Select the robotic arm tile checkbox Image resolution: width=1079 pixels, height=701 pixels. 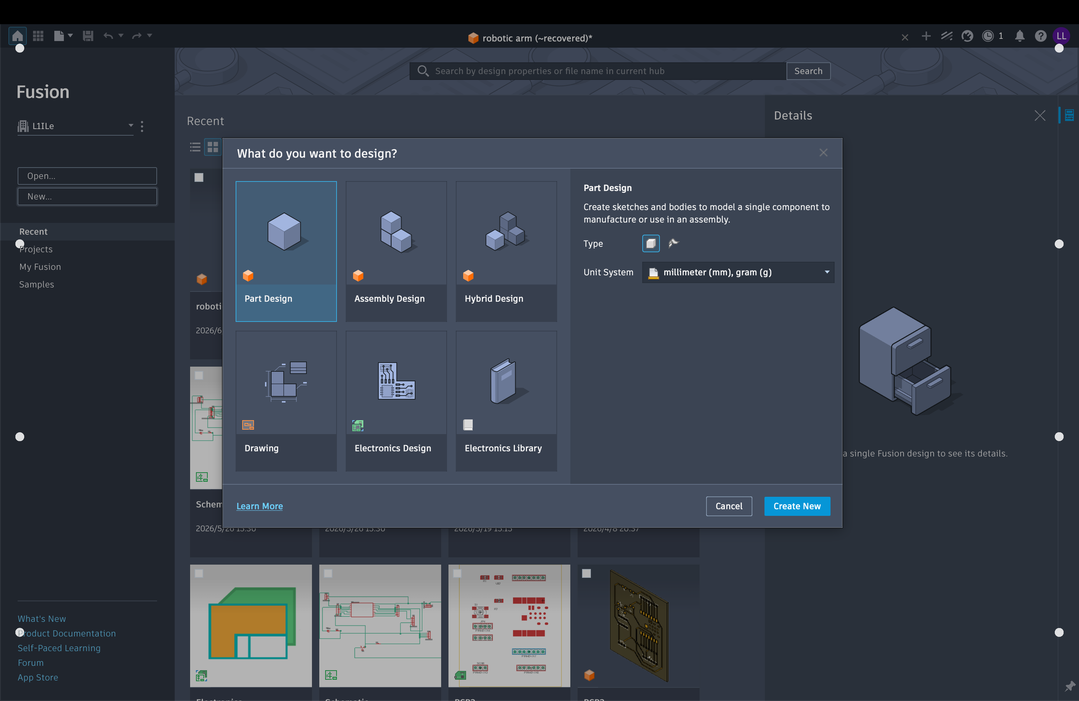[x=199, y=177]
